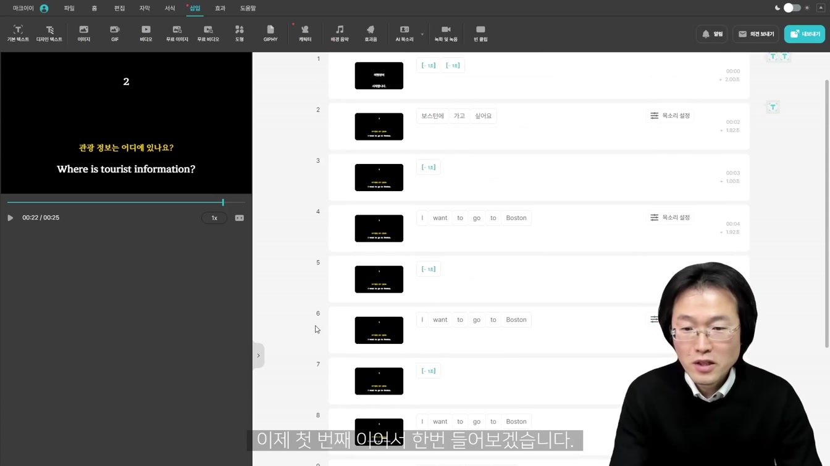830x466 pixels.
Task: Insert an empty clip (빈 클립)
Action: pyautogui.click(x=480, y=33)
